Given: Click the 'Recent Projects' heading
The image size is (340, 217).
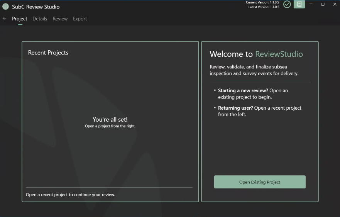Looking at the screenshot, I should 48,53.
